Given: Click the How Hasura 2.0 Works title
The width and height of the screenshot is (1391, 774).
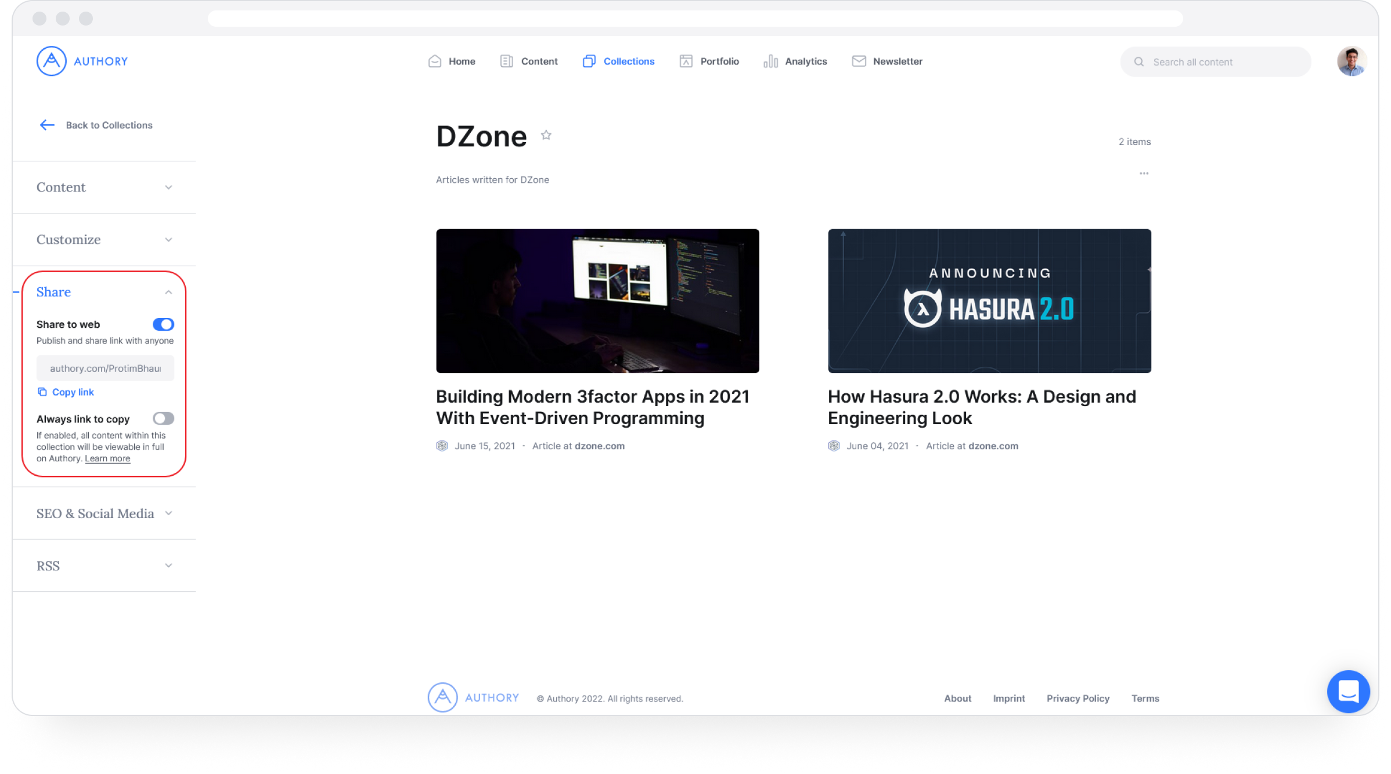Looking at the screenshot, I should tap(982, 407).
